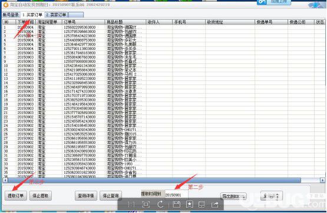Switch to the 2.卖家订单 tab
The height and width of the screenshot is (213, 327).
(x=56, y=15)
